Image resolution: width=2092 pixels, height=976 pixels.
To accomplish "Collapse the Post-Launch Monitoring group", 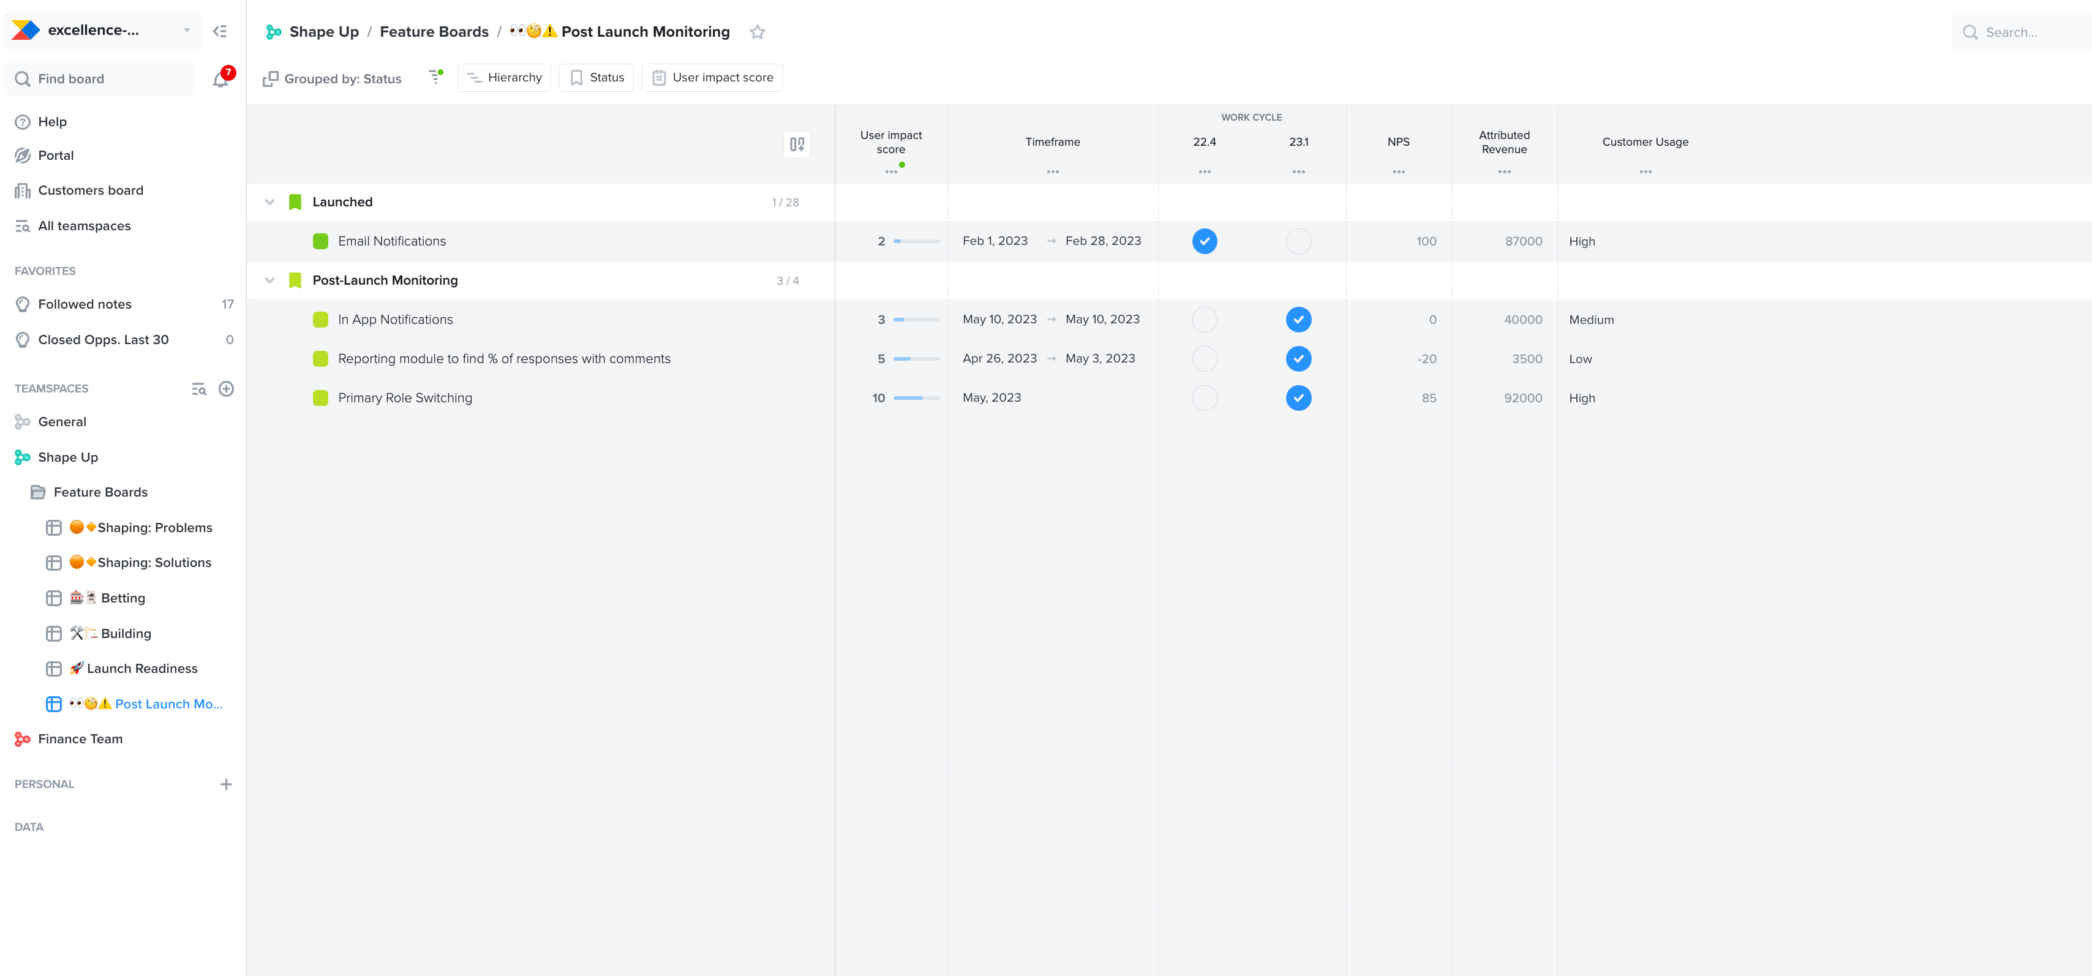I will click(x=269, y=280).
